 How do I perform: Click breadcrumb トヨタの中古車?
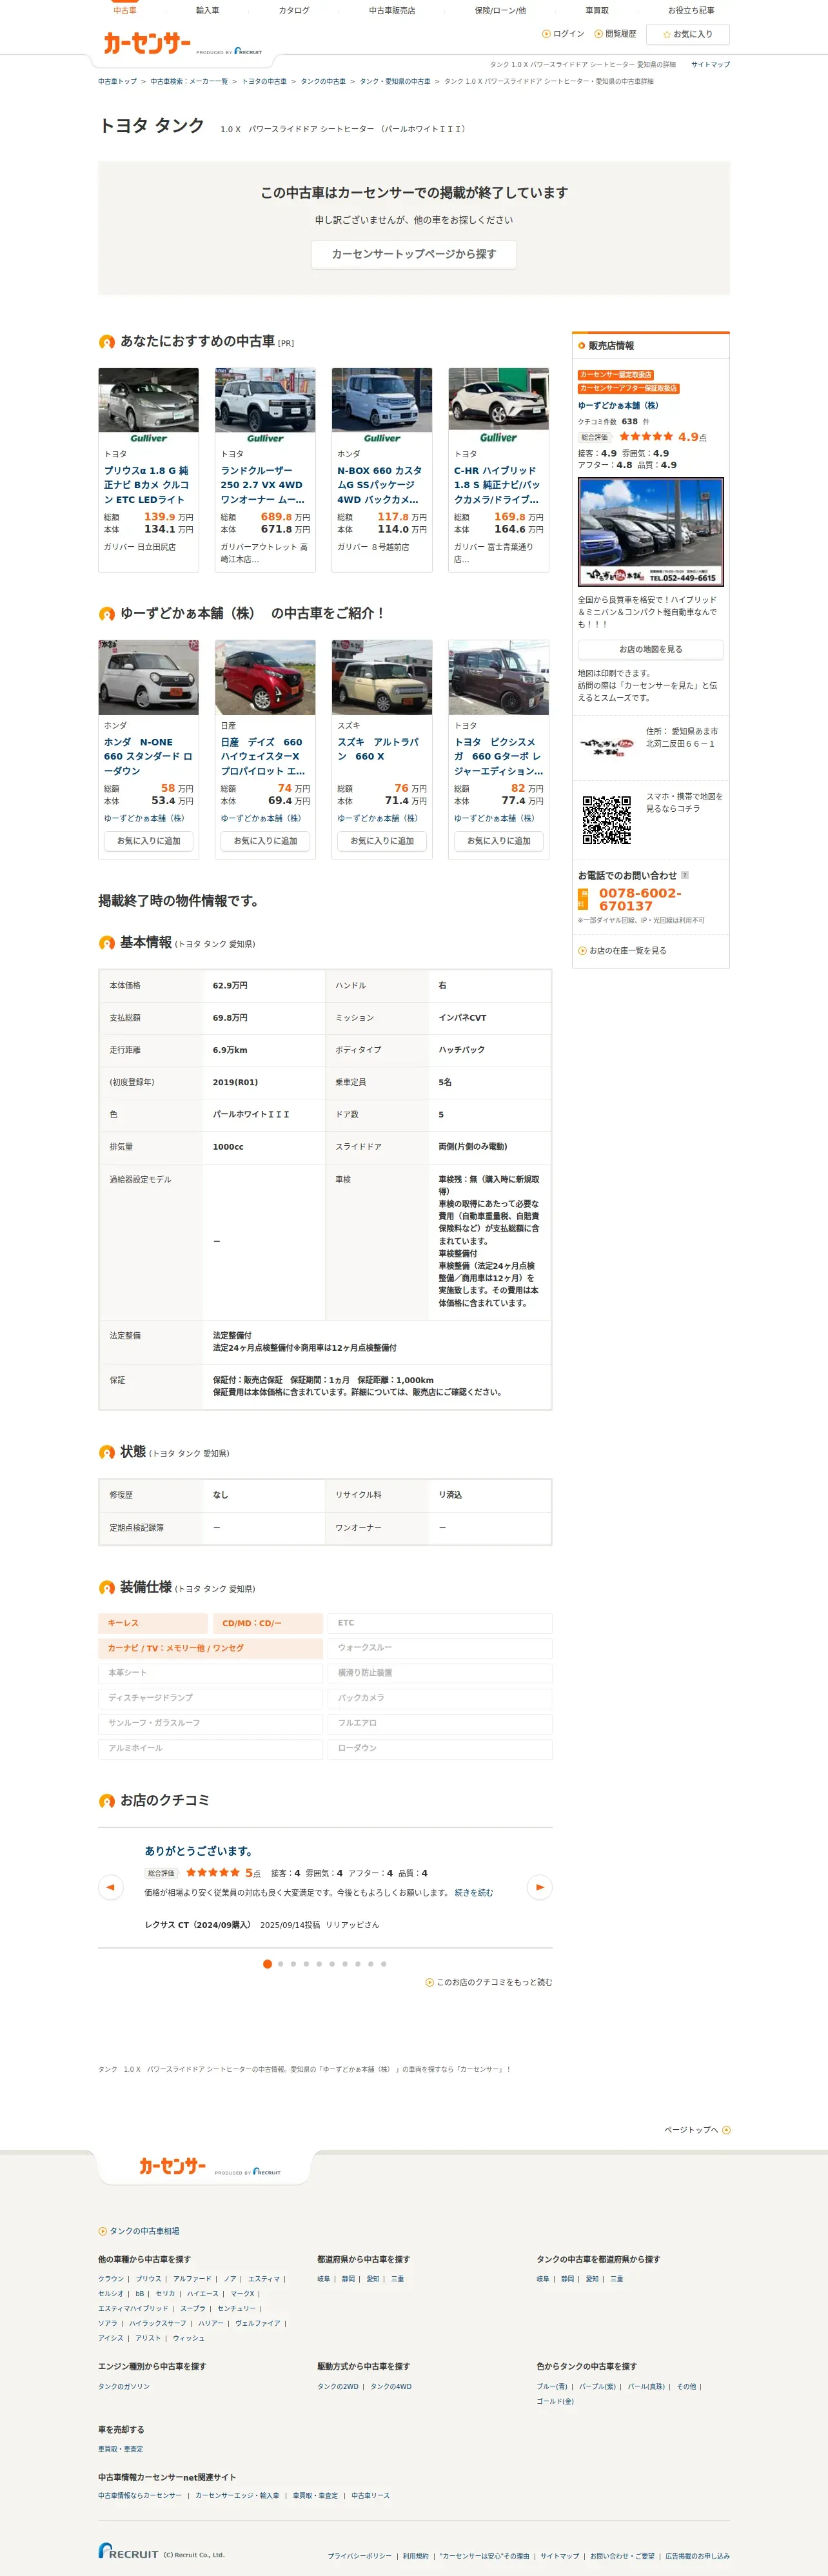pos(264,82)
